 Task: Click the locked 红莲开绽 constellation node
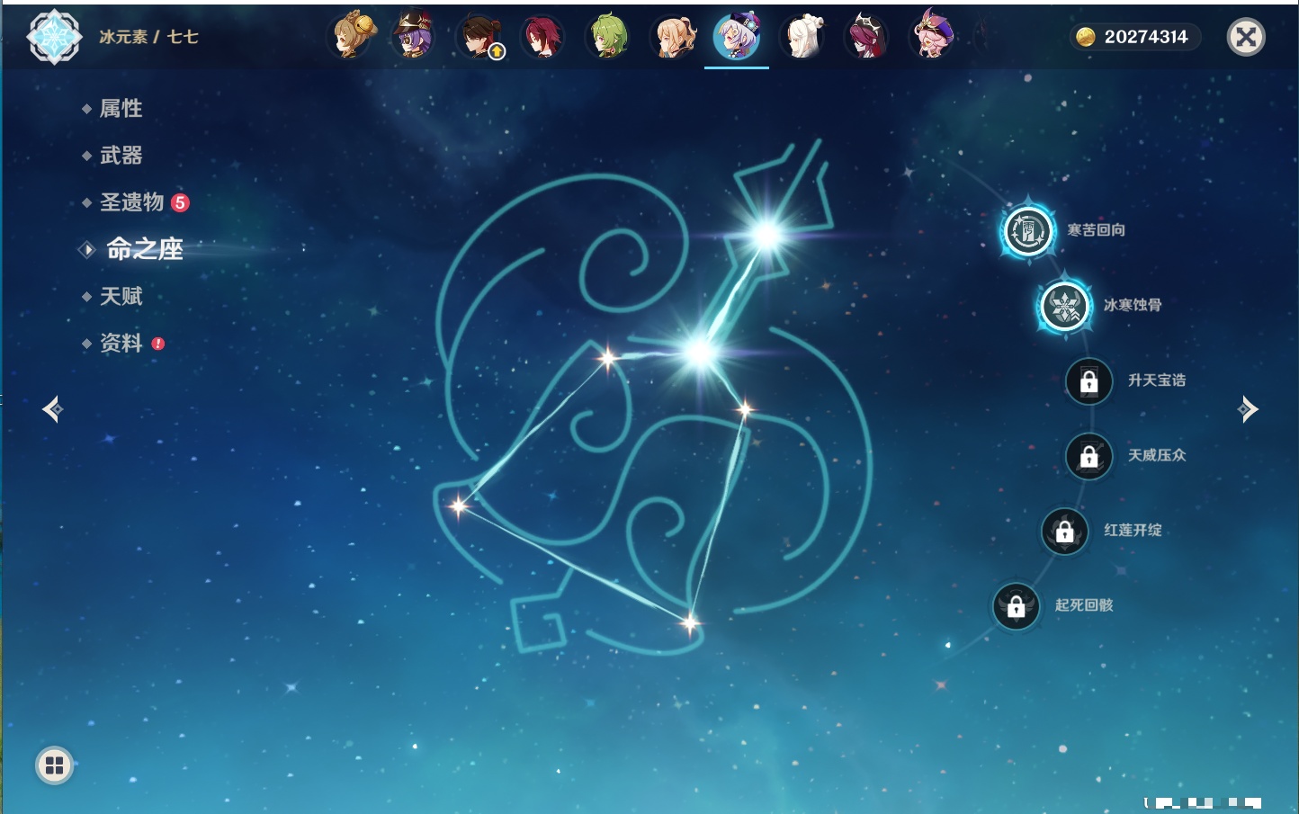click(1064, 531)
